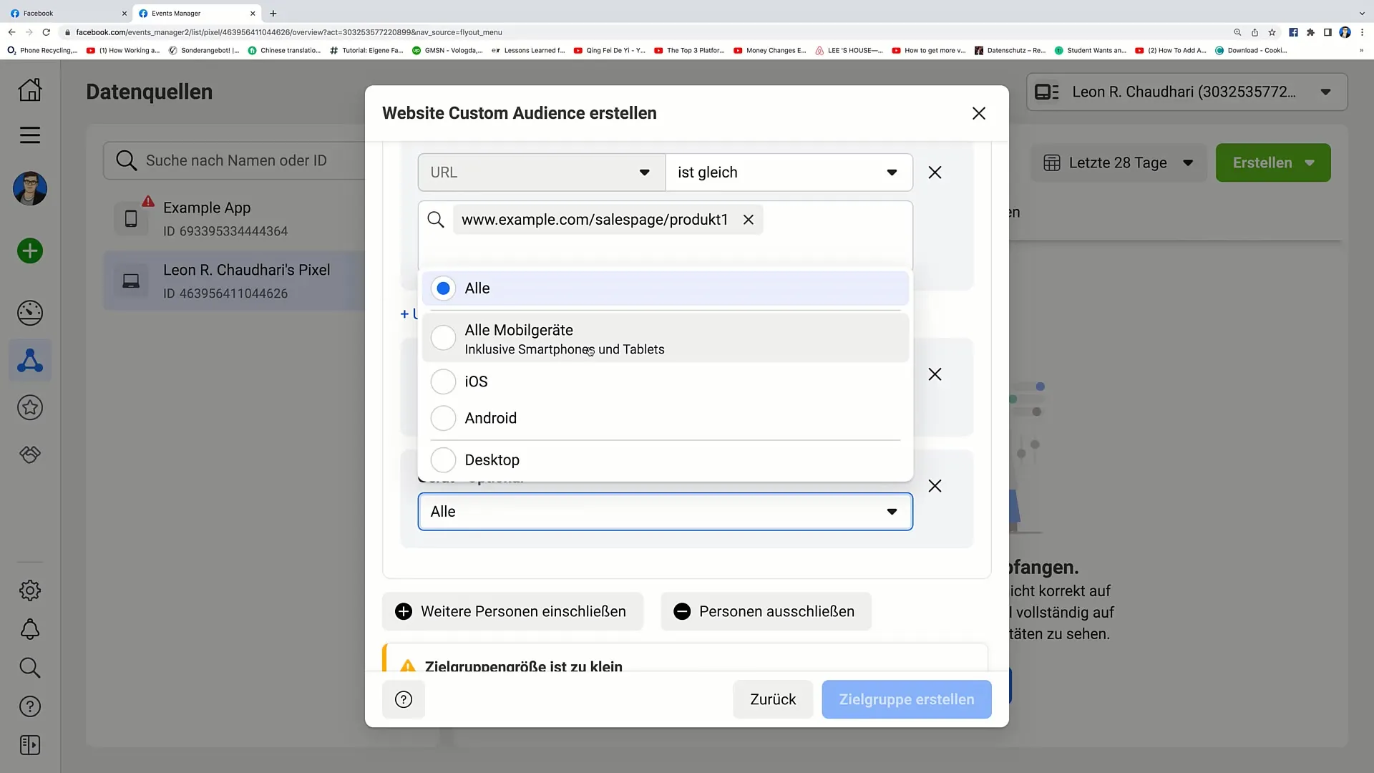
Task: Click the green plus add data source icon
Action: (x=30, y=251)
